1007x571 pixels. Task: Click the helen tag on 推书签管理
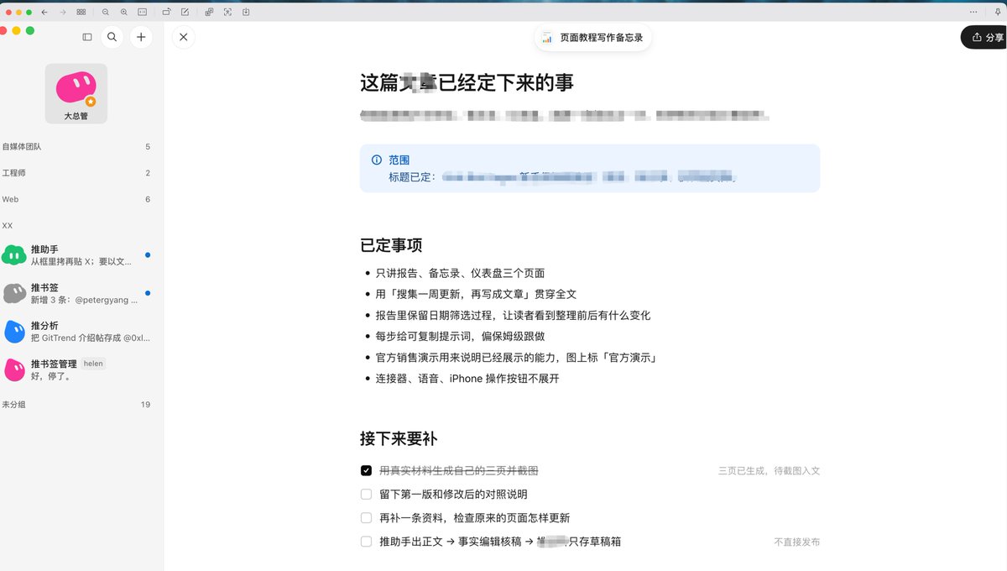(93, 364)
